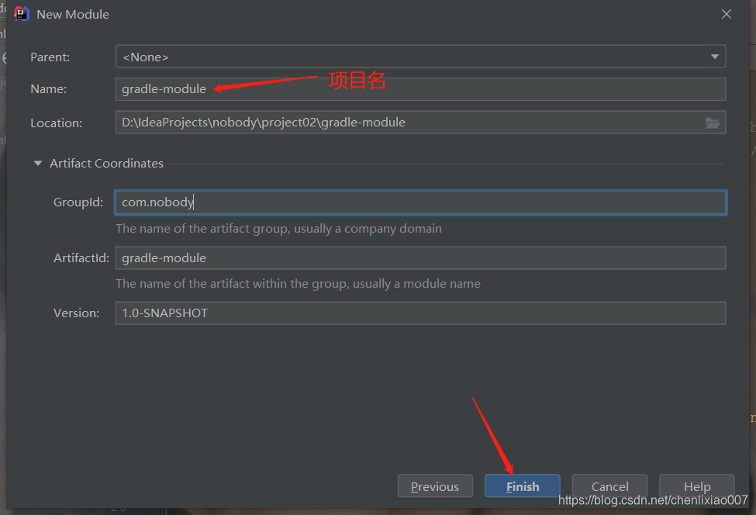Image resolution: width=756 pixels, height=515 pixels.
Task: Click the Name: label
Action: pos(49,89)
